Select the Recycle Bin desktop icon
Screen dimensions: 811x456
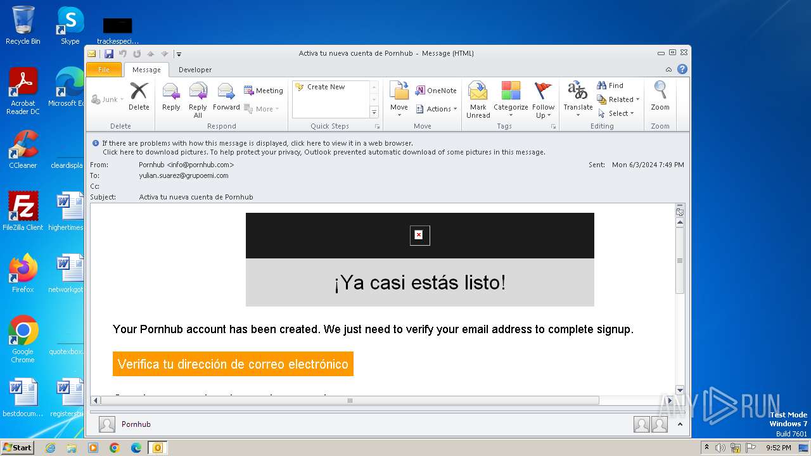pyautogui.click(x=23, y=25)
